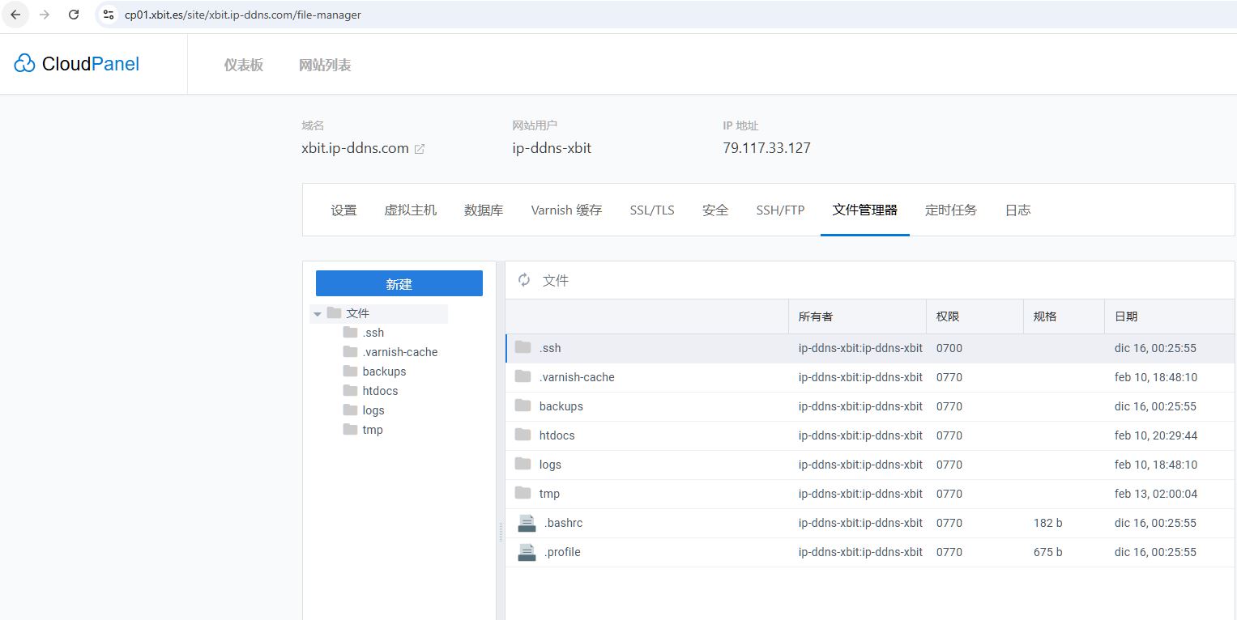1237x620 pixels.
Task: Click 182 b size value
Action: 1048,523
